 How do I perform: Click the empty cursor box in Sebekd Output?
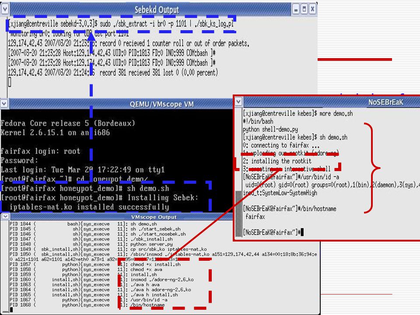[10, 82]
